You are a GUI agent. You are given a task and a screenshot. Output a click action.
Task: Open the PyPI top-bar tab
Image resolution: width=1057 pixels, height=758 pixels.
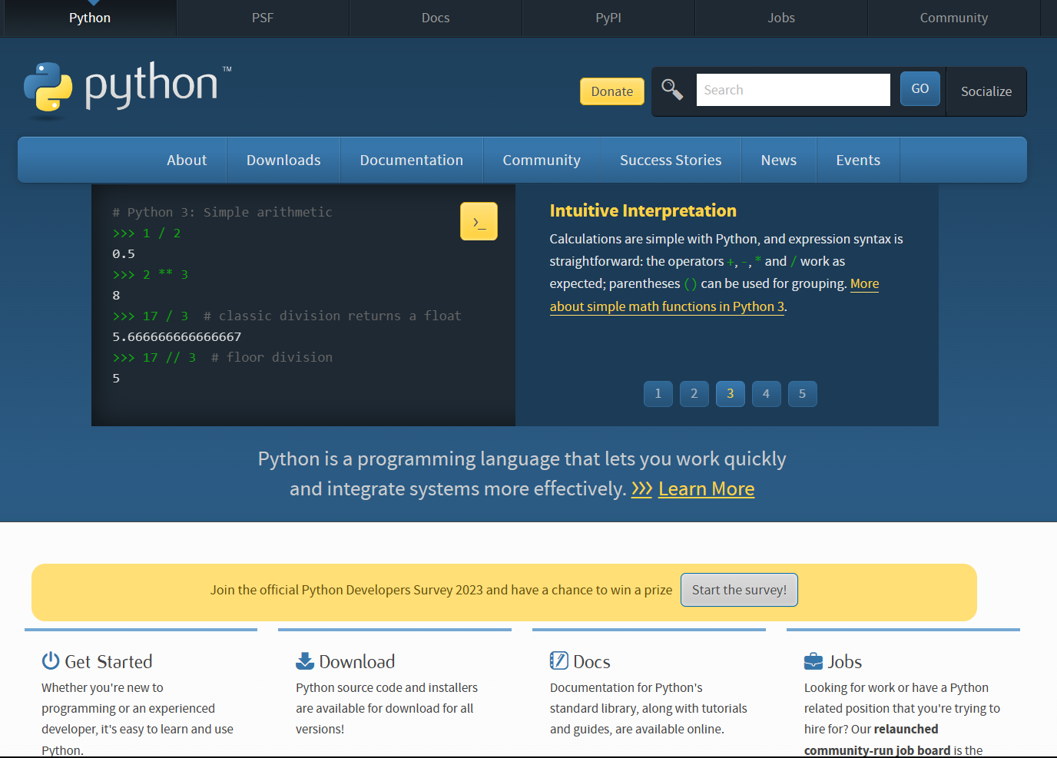click(x=608, y=18)
